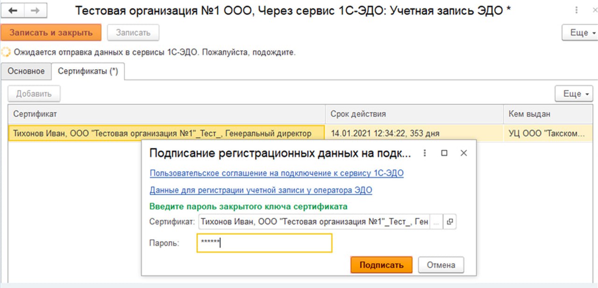Expand the 'Еще' dropdown above the table
Viewport: 598px width, 288px height.
[x=573, y=94]
